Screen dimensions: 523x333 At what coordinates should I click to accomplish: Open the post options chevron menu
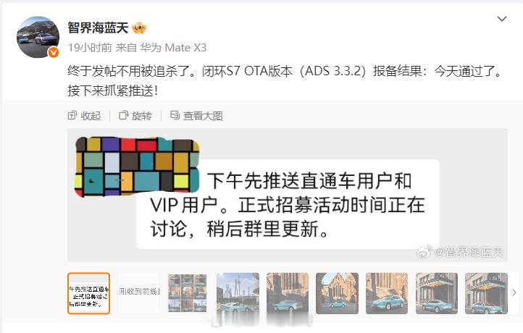(x=502, y=19)
